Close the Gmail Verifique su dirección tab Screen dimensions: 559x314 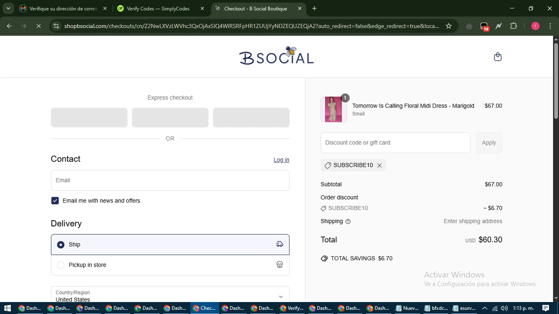[105, 9]
